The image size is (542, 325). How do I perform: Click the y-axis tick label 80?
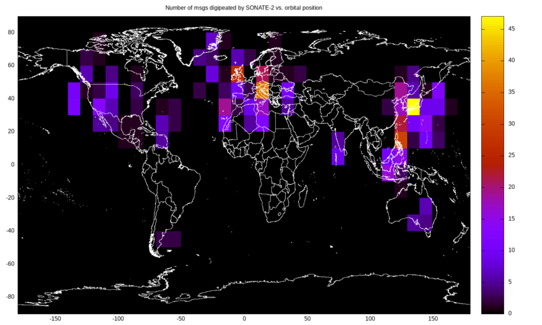point(10,32)
